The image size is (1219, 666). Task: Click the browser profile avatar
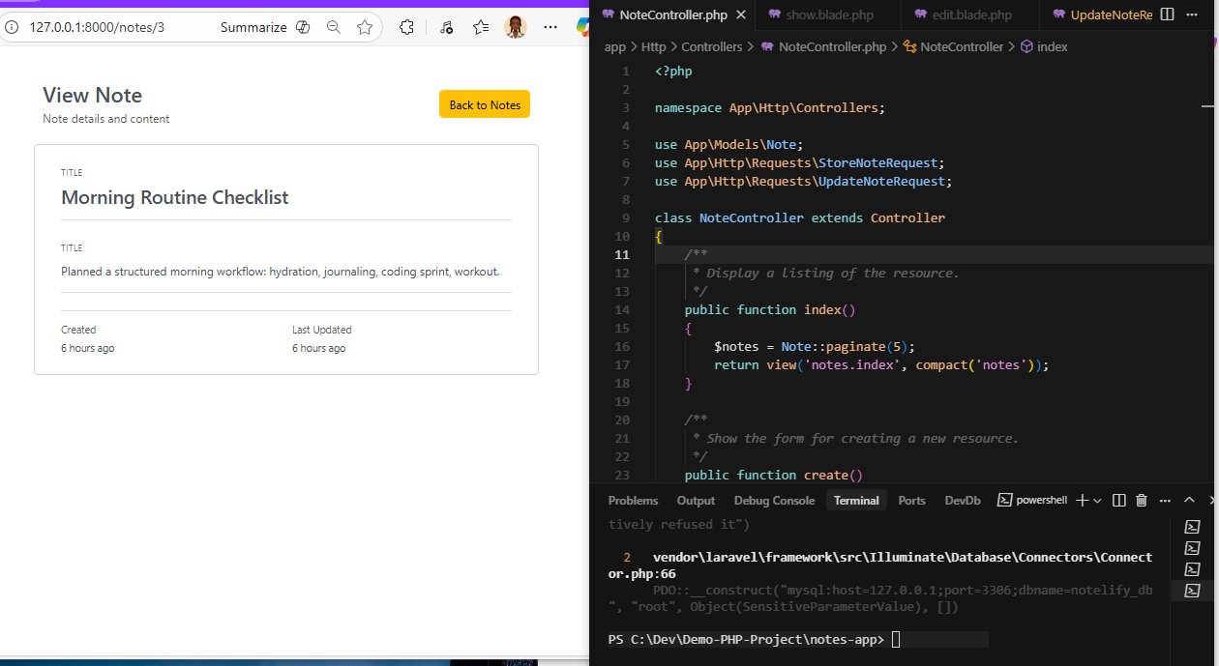pyautogui.click(x=515, y=27)
